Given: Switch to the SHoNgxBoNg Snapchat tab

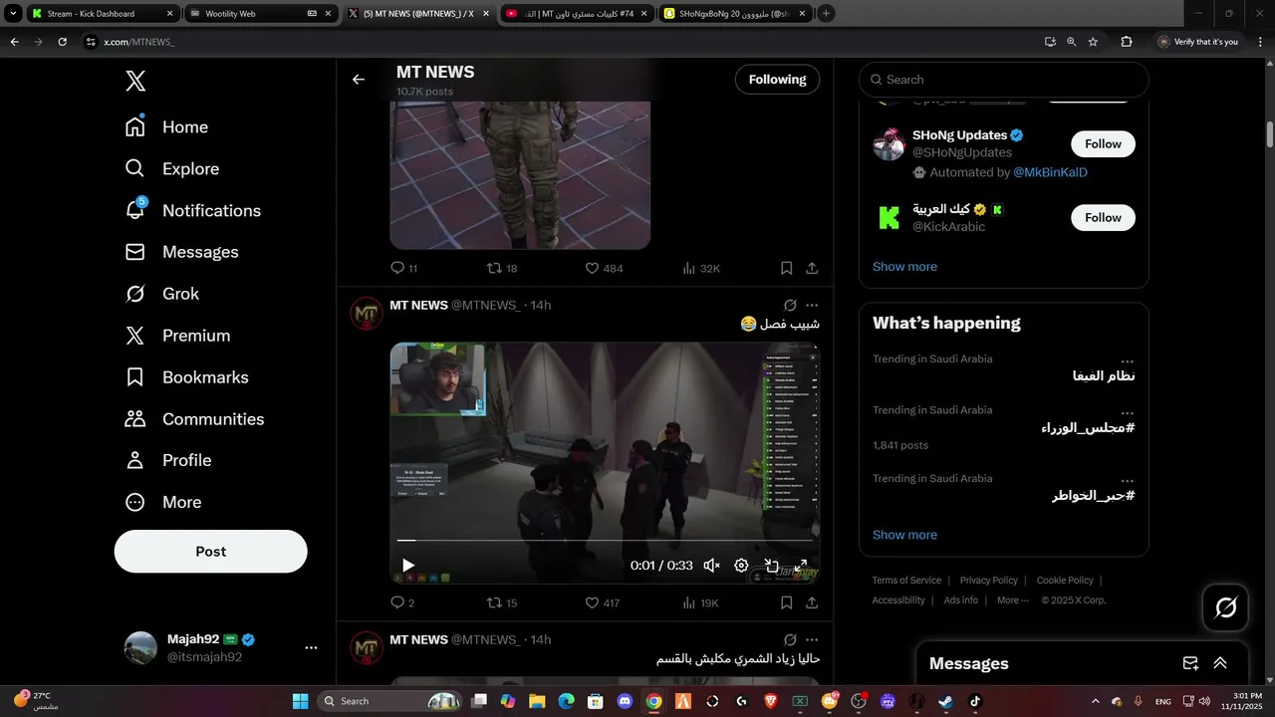Looking at the screenshot, I should tap(734, 14).
